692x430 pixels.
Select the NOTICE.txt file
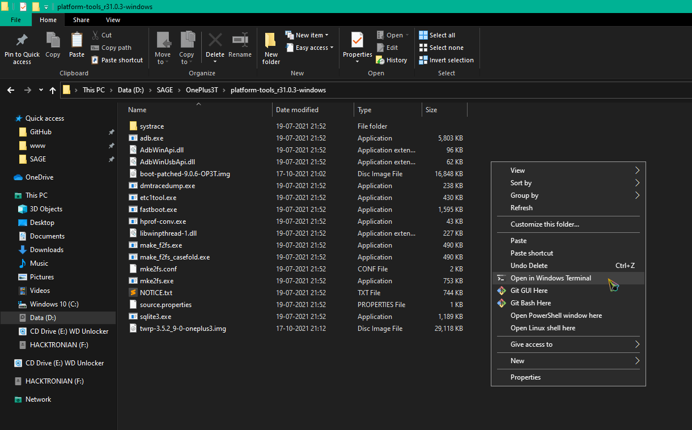coord(156,293)
